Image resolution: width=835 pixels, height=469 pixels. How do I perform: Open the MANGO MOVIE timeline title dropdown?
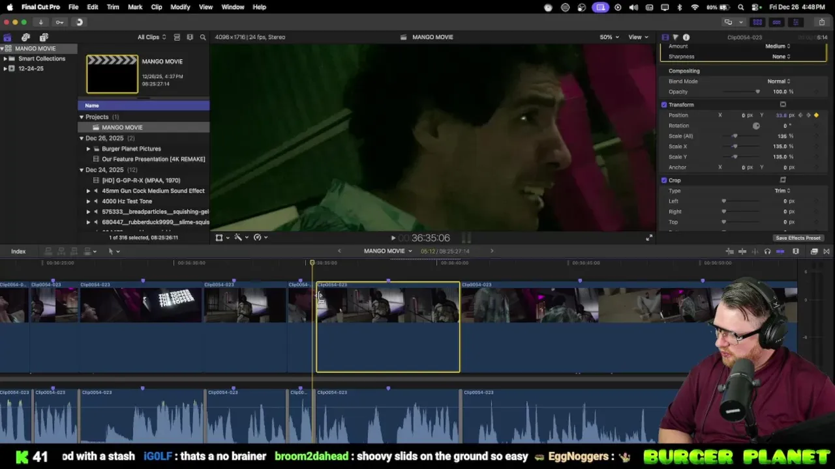point(388,251)
